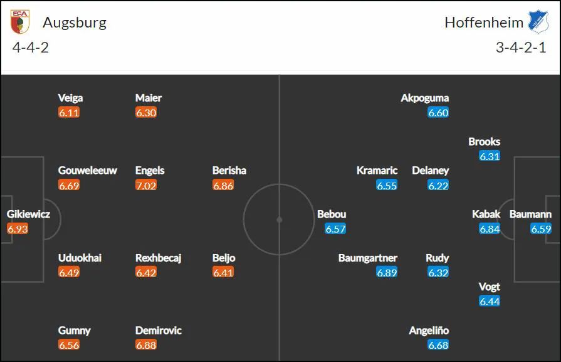Click the Augsburg club crest icon

[x=20, y=22]
